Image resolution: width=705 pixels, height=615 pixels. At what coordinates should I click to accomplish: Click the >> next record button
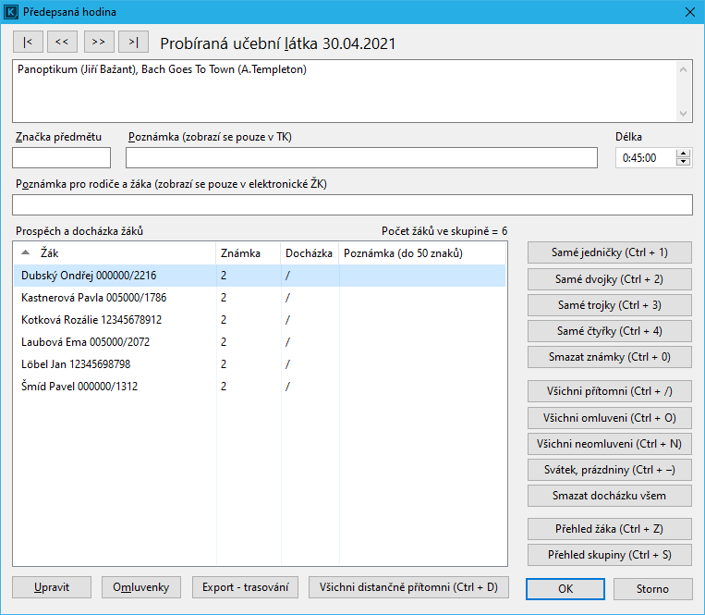click(99, 43)
